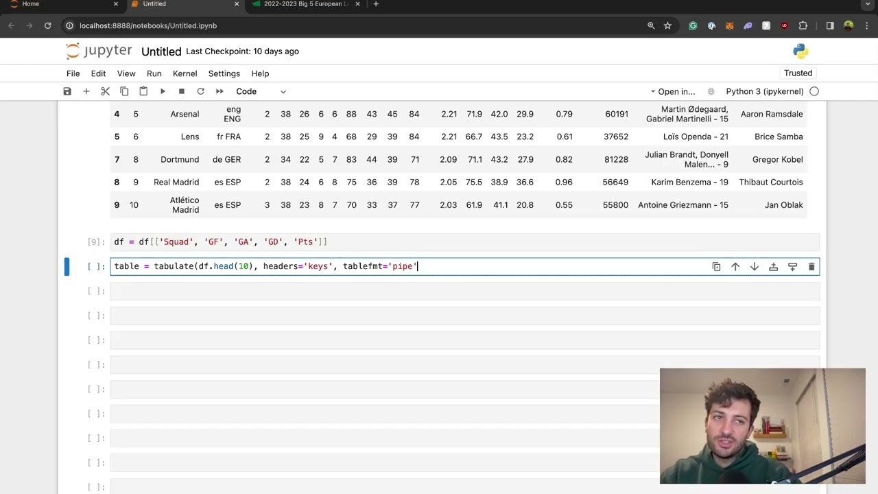The height and width of the screenshot is (494, 878).
Task: Restart the kernel with the circular arrow icon
Action: tap(200, 91)
